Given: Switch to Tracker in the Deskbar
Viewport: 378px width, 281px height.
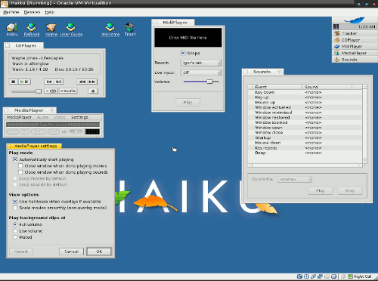Looking at the screenshot, I should click(x=355, y=33).
